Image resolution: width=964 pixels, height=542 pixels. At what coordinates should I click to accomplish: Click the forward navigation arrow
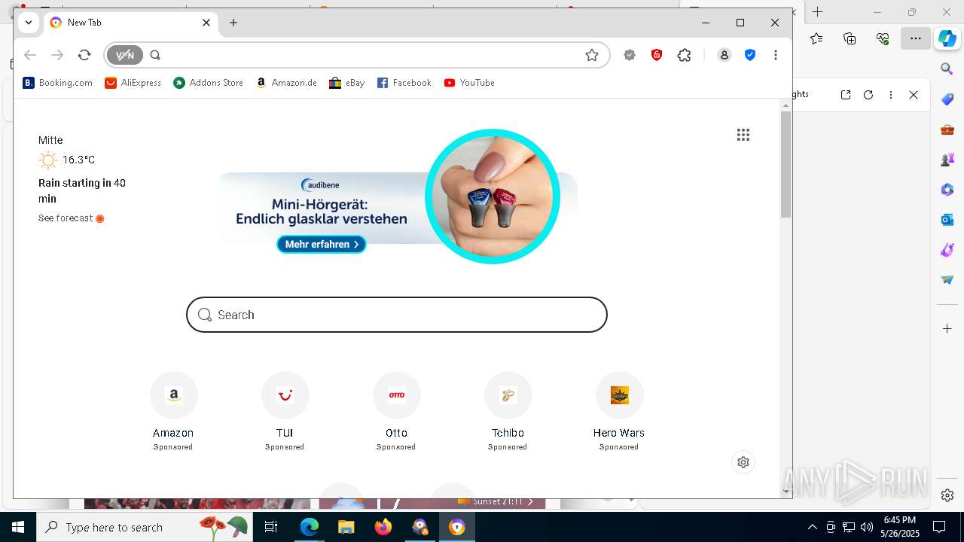click(x=57, y=55)
